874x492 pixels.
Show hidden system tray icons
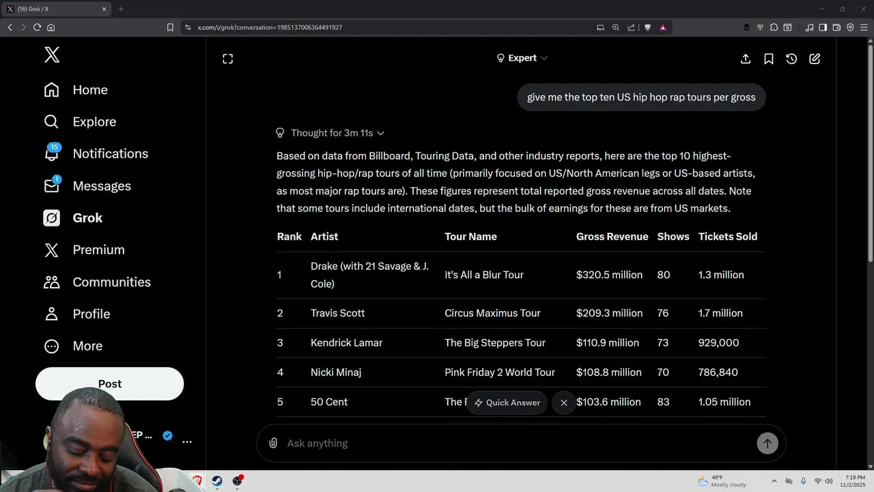tap(774, 481)
